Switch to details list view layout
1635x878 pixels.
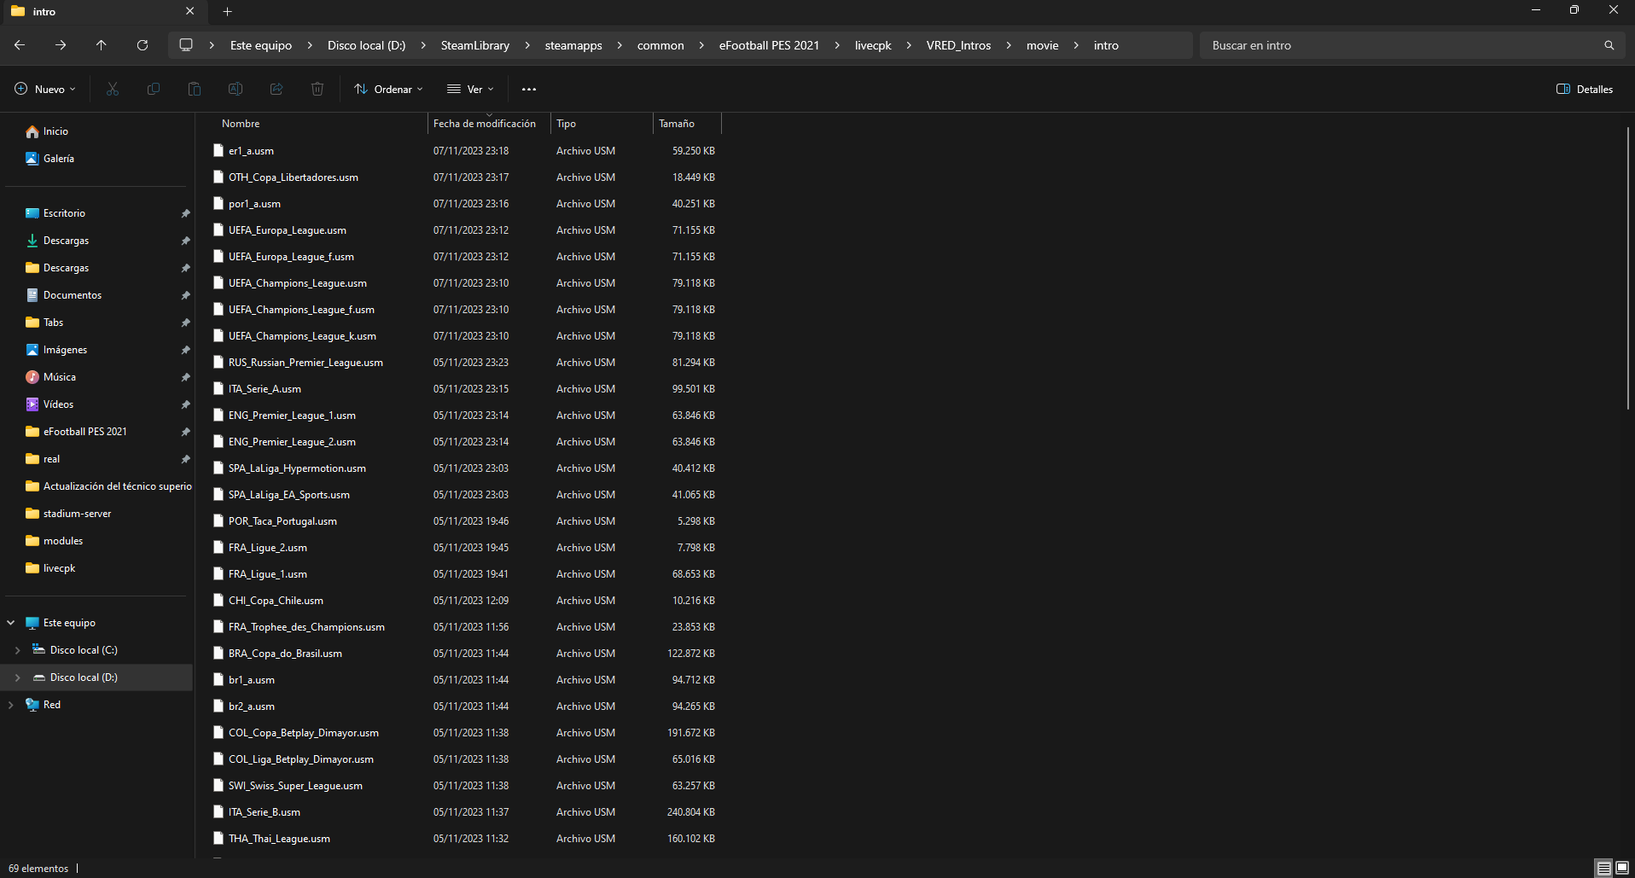1604,868
